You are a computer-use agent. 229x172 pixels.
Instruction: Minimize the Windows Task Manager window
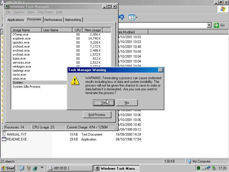click(x=104, y=7)
